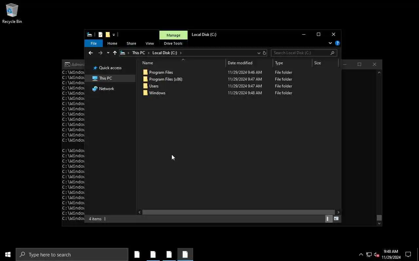Open the File ribbon tab
The height and width of the screenshot is (261, 419).
click(x=94, y=43)
